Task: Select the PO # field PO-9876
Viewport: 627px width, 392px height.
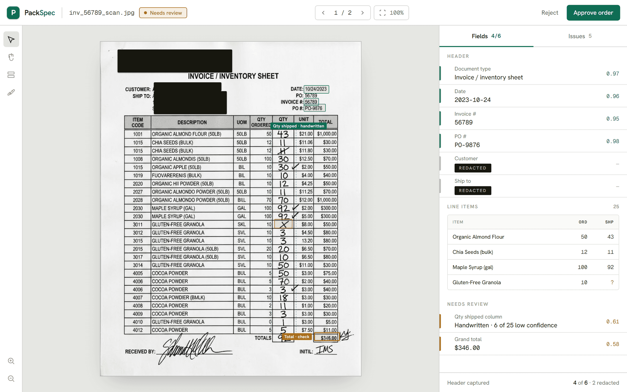Action: click(x=533, y=141)
